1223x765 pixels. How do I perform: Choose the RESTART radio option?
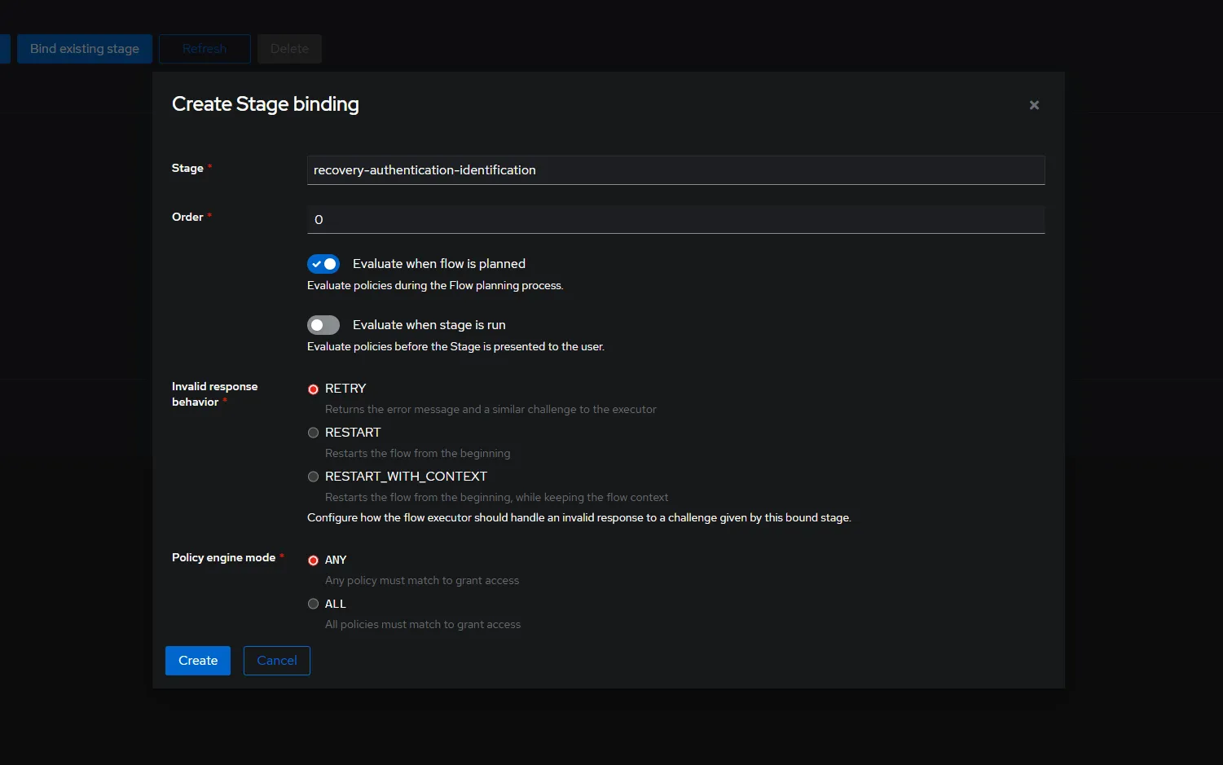pyautogui.click(x=313, y=433)
